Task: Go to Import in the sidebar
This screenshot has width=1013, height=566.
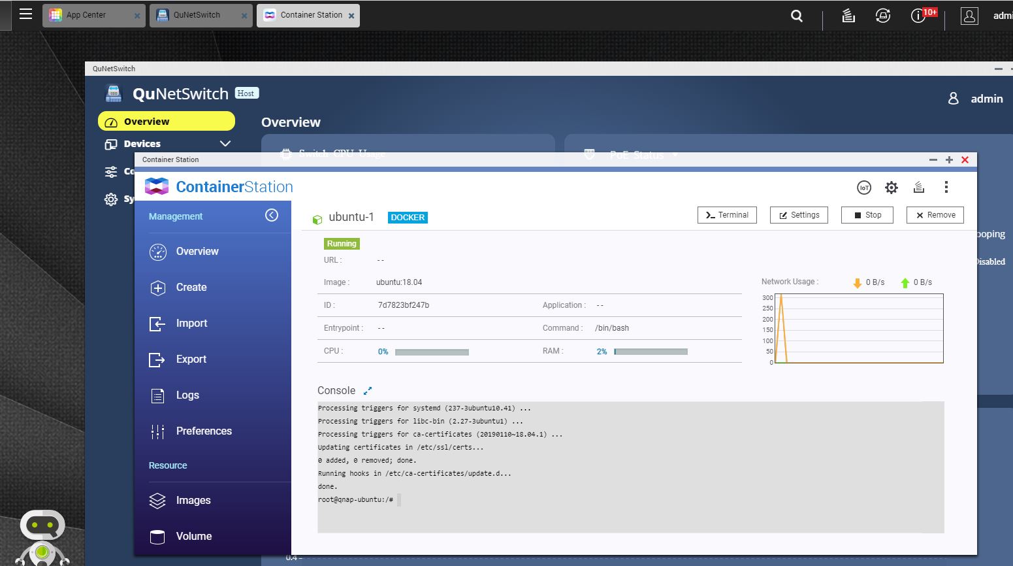Action: click(191, 324)
